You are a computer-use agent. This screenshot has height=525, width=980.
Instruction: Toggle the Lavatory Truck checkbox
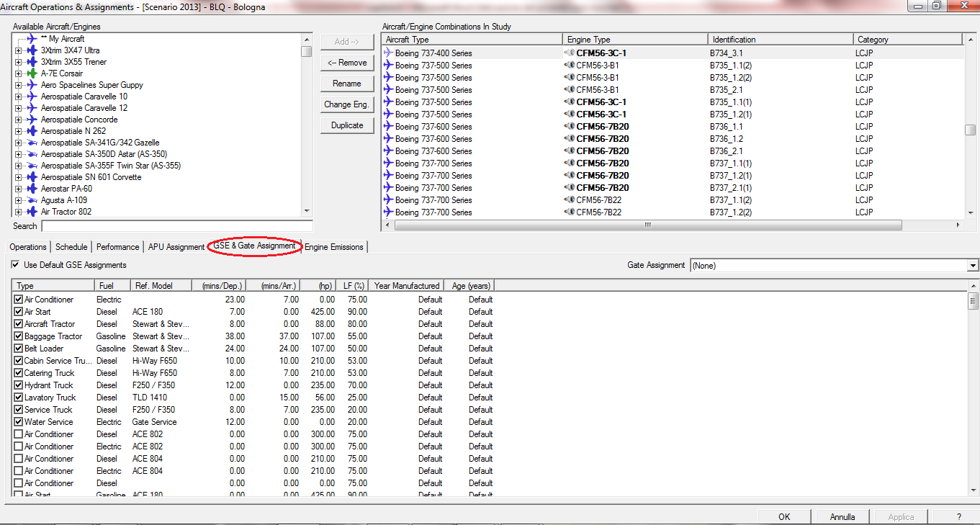[19, 398]
